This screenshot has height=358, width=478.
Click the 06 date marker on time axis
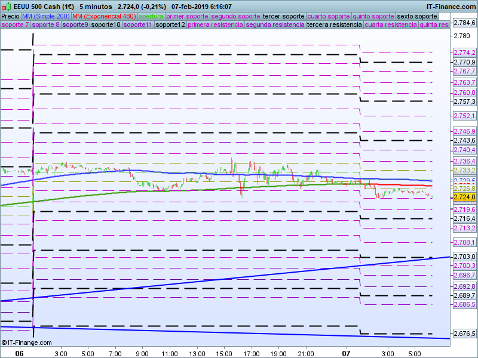coord(19,354)
